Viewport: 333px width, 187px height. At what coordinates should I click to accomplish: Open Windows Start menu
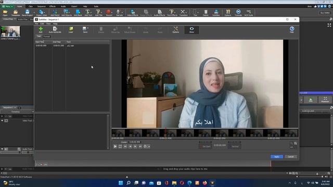(x=121, y=183)
